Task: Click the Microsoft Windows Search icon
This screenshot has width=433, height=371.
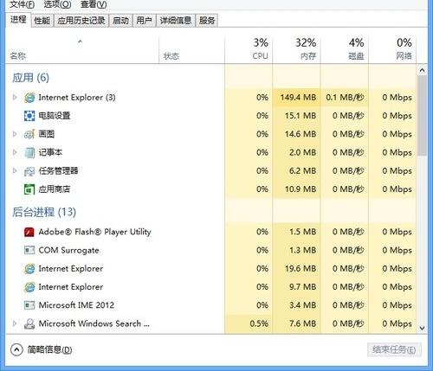Action: click(x=29, y=323)
